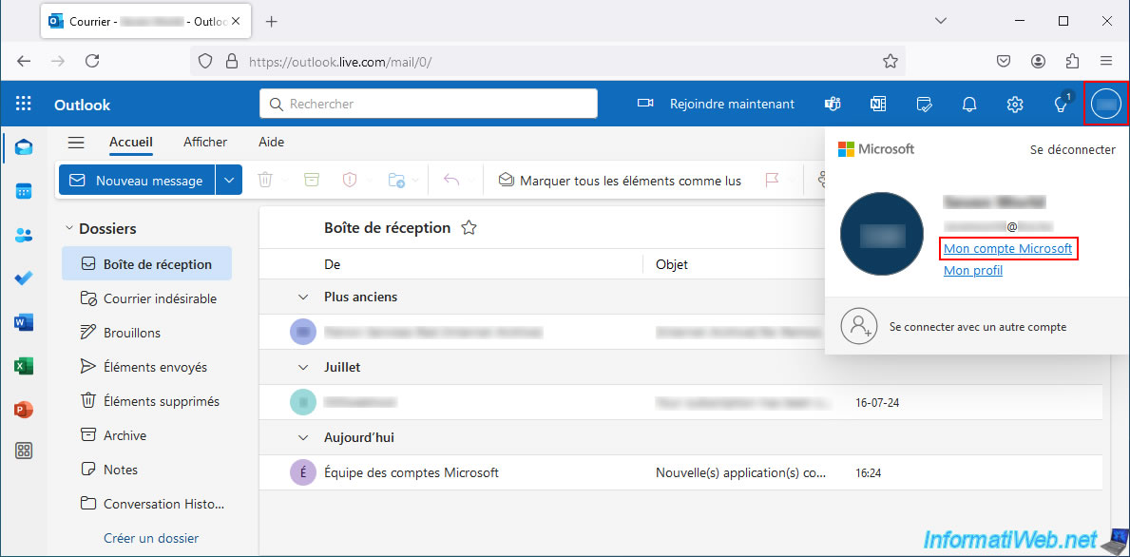Viewport: 1130px width, 557px height.
Task: Open the tips lightbulb icon
Action: 1061,104
